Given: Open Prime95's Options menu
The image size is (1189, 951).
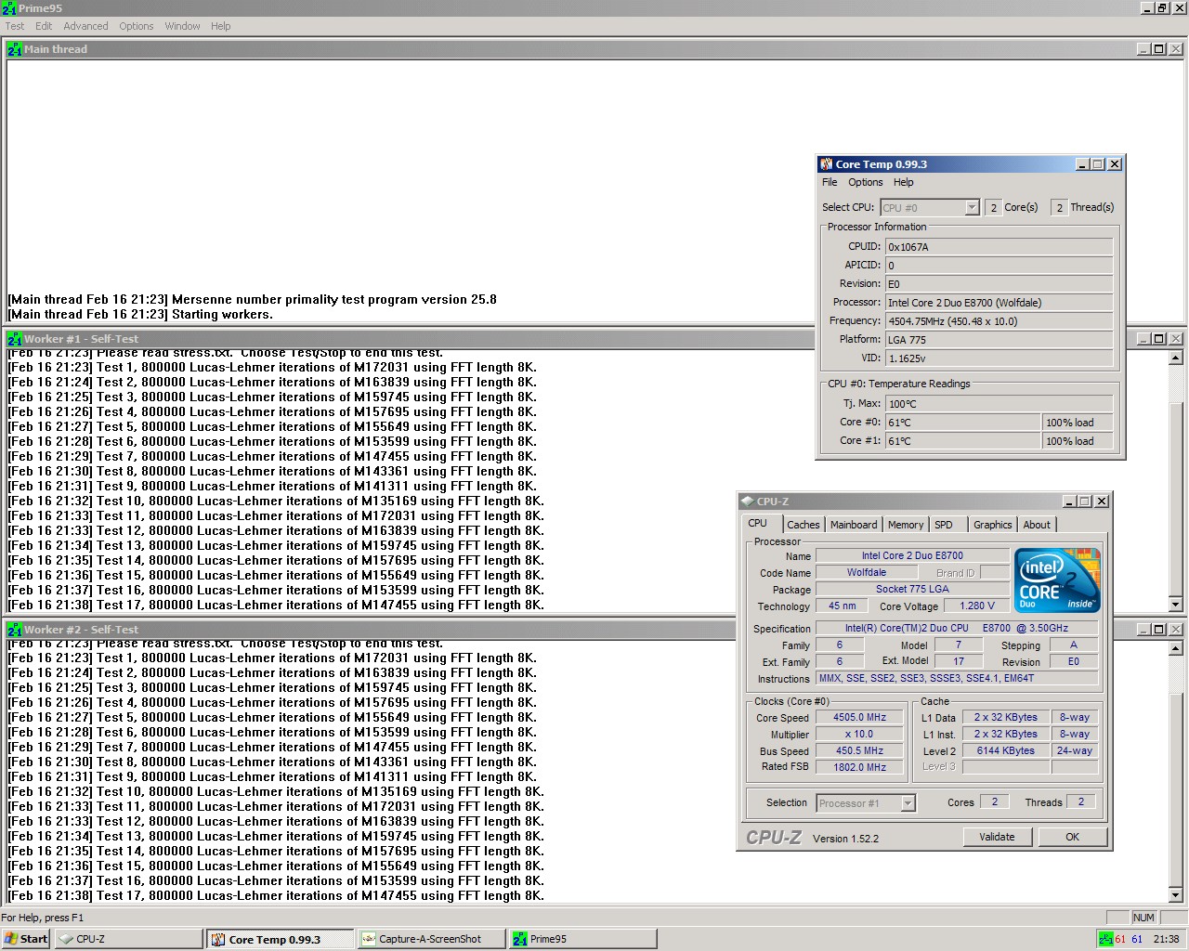Looking at the screenshot, I should tap(137, 26).
